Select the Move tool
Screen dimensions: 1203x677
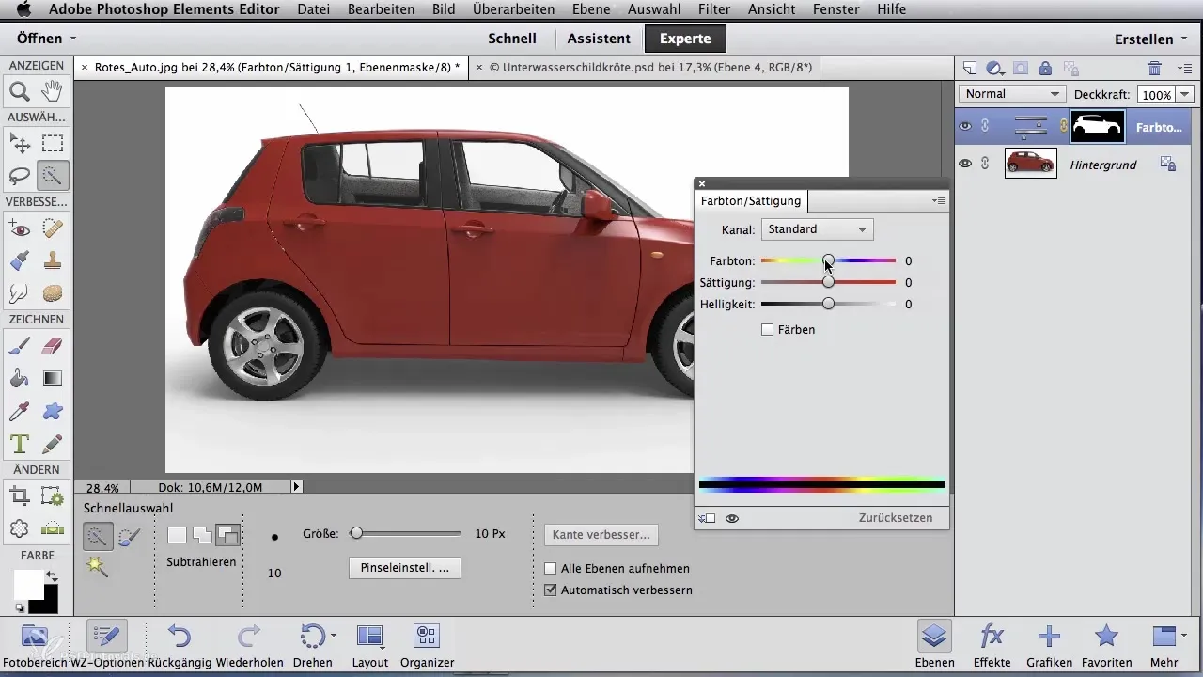(x=19, y=143)
